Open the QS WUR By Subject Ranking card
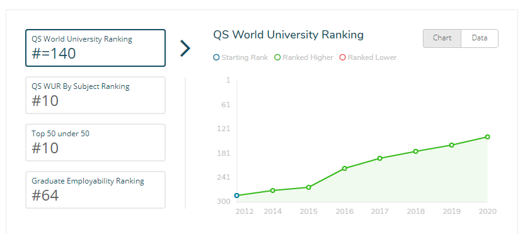The image size is (525, 234). (95, 95)
